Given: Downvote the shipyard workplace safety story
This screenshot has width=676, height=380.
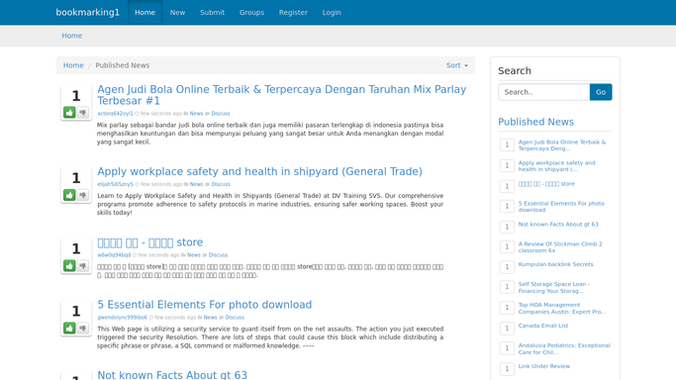Looking at the screenshot, I should pyautogui.click(x=83, y=195).
